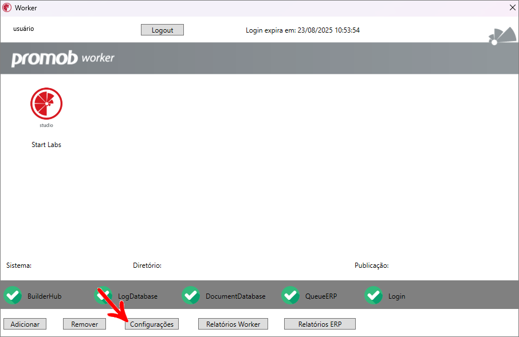Viewport: 519px width, 337px height.
Task: Click the QueueERP green check status icon
Action: (290, 295)
